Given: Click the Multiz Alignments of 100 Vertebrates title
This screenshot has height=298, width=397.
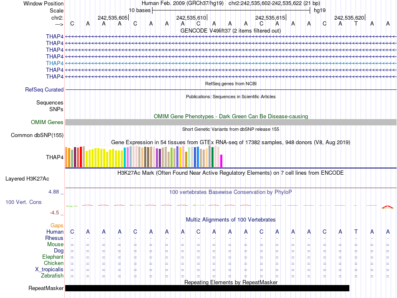Looking at the screenshot, I should pos(230,219).
